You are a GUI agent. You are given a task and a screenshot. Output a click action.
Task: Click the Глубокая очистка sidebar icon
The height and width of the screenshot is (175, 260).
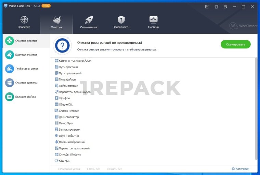coord(10,69)
